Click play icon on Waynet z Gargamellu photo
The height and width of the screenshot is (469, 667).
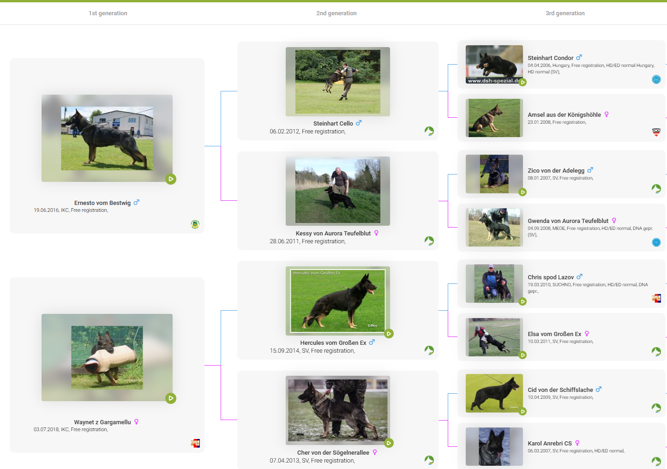(x=171, y=398)
